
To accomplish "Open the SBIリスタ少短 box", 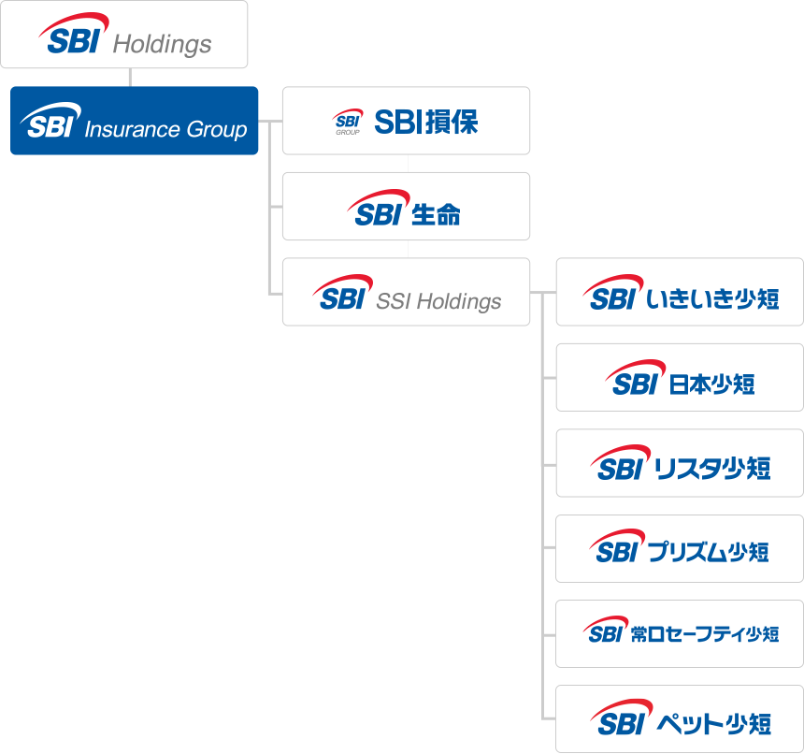I will 680,463.
